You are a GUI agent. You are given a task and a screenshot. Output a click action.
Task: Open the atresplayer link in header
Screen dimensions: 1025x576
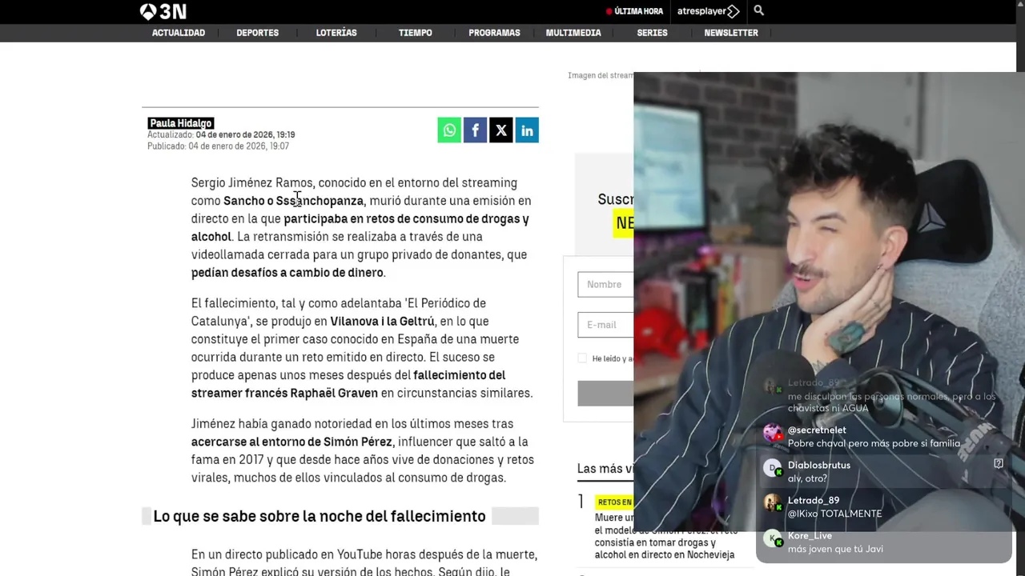[x=708, y=11]
